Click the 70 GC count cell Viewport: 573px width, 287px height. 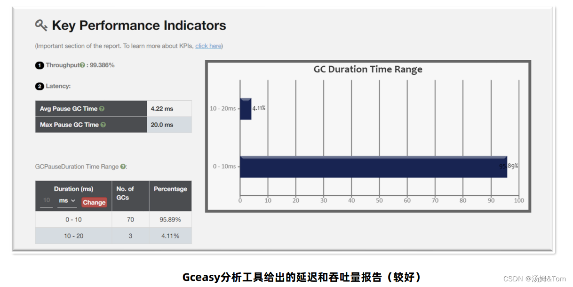[130, 220]
